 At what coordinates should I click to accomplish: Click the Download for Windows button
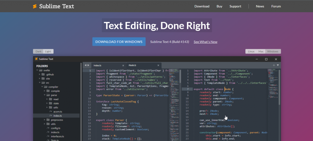(119, 42)
